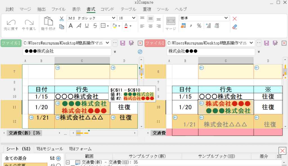Click the underline formatting icon
Image resolution: width=288 pixels, height=166 pixels.
pos(87,26)
